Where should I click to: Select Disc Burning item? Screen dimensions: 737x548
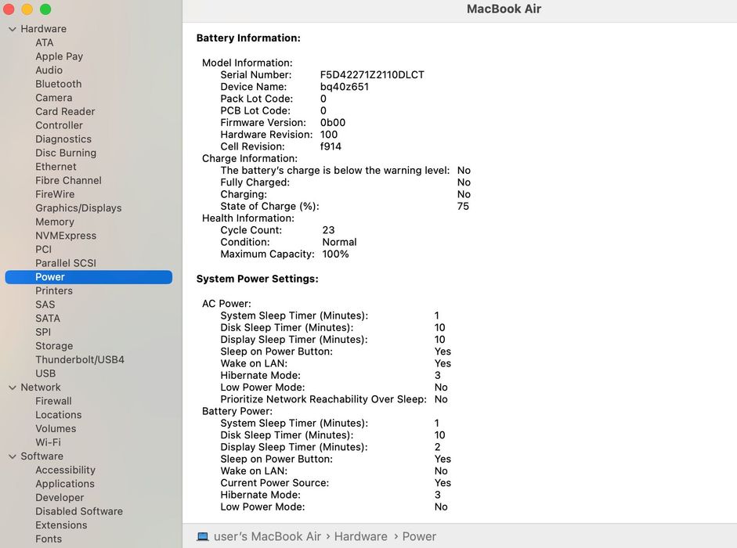pos(66,153)
